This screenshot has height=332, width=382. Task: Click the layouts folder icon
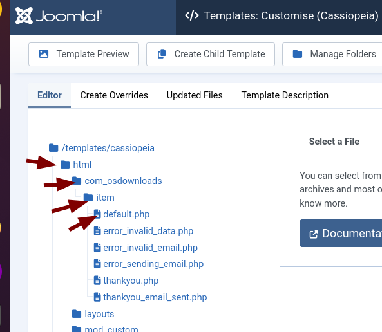pyautogui.click(x=77, y=314)
